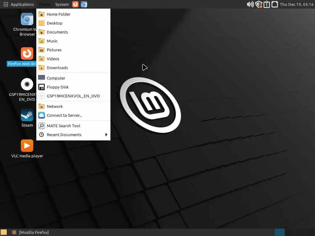Click the DVD disc icon in menu
The width and height of the screenshot is (315, 236).
click(x=42, y=96)
